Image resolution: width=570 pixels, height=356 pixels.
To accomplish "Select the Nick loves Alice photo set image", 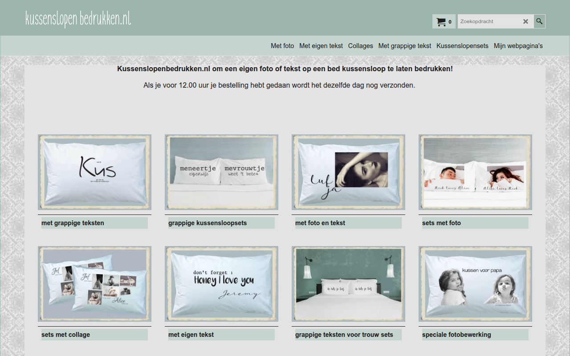I will pyautogui.click(x=475, y=172).
